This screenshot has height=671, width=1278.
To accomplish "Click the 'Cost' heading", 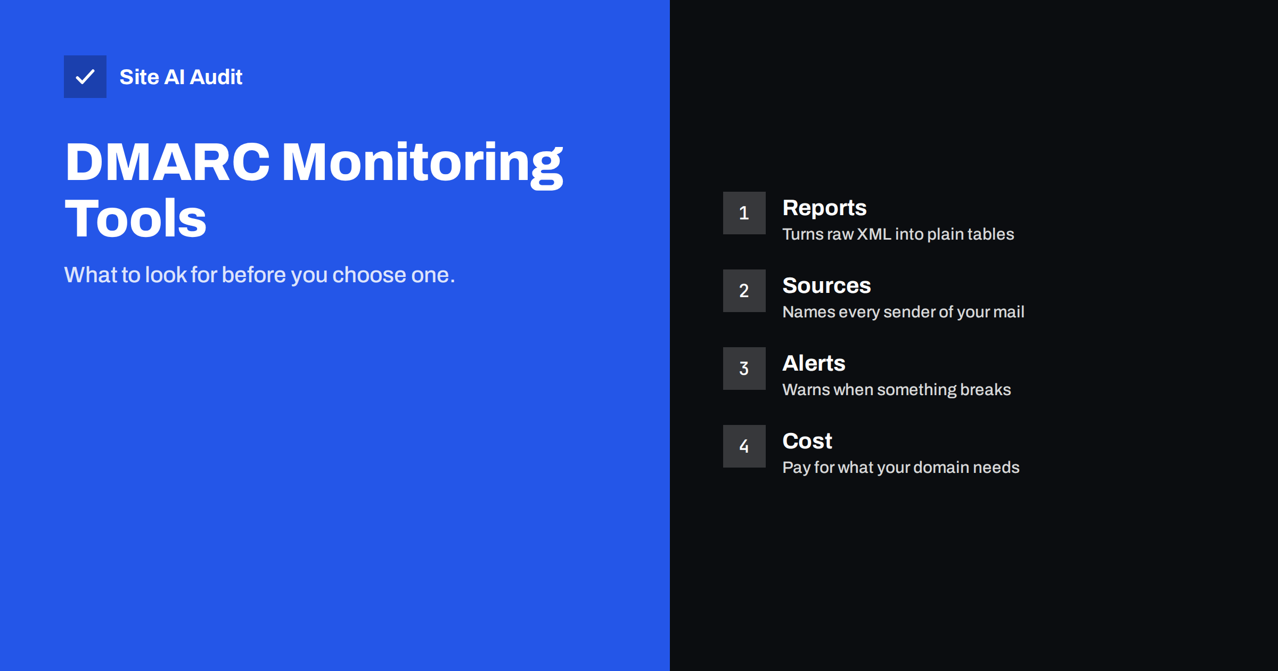I will (x=807, y=441).
